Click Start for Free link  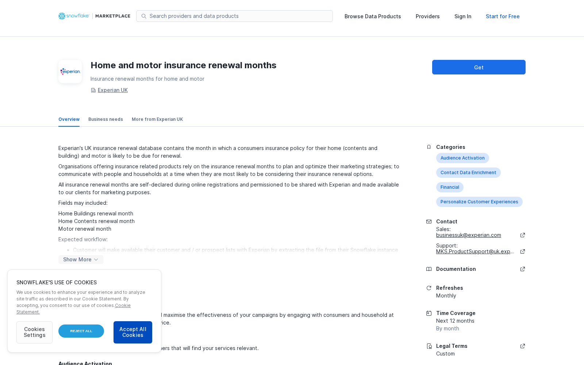(x=503, y=16)
